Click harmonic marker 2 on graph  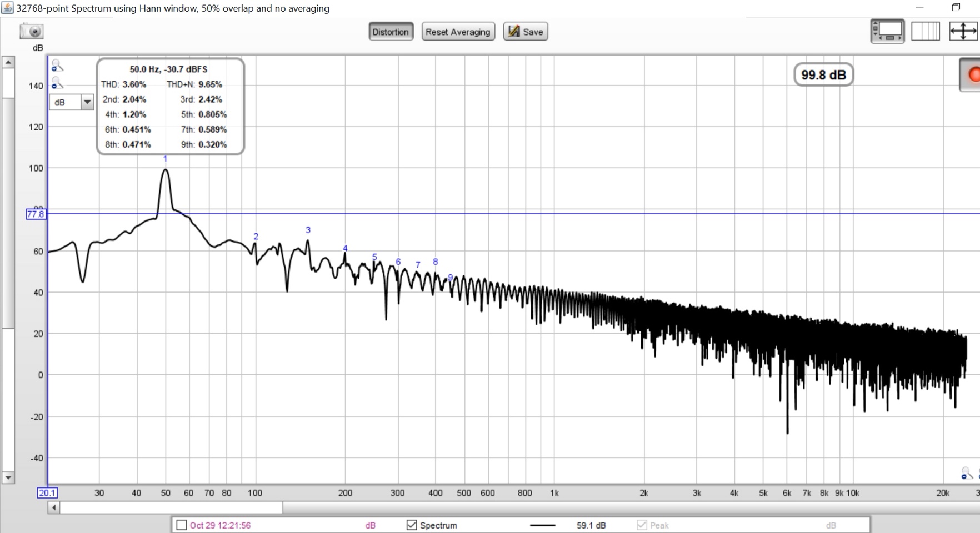[256, 237]
